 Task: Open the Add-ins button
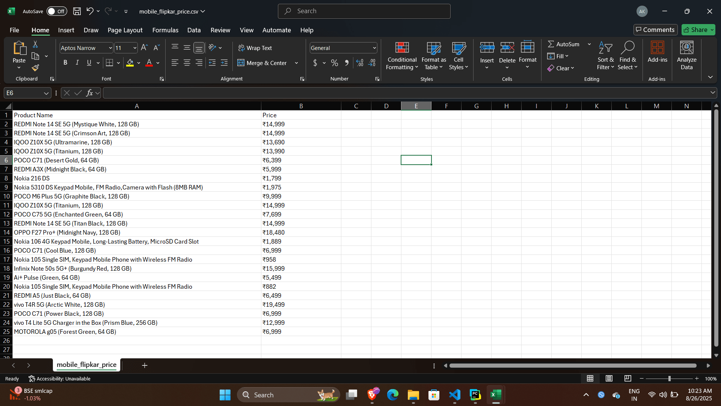click(x=658, y=52)
